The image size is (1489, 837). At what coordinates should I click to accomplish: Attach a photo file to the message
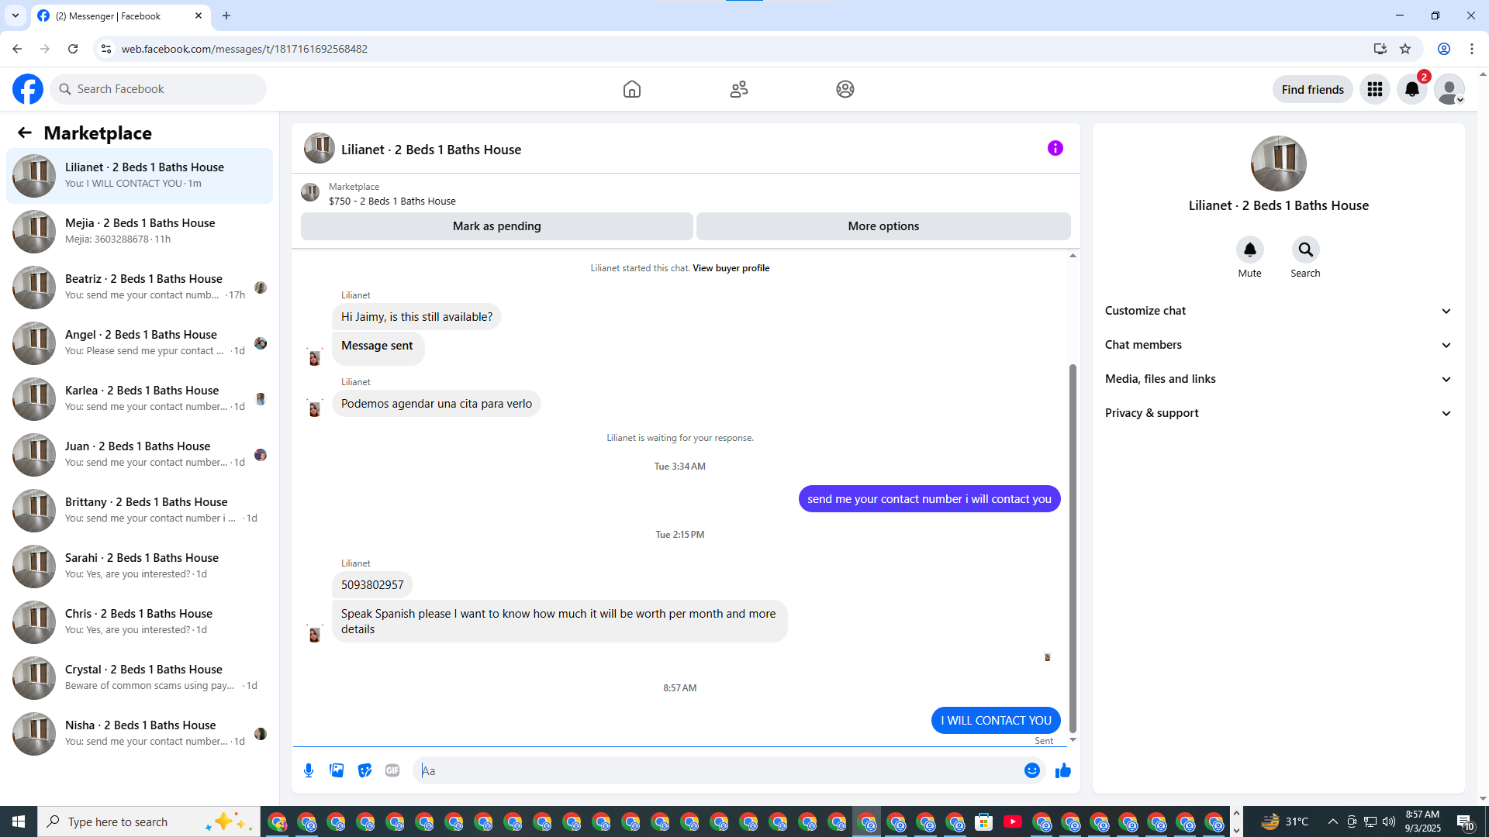pyautogui.click(x=337, y=770)
